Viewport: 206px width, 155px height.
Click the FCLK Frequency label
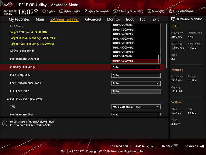[20, 75]
